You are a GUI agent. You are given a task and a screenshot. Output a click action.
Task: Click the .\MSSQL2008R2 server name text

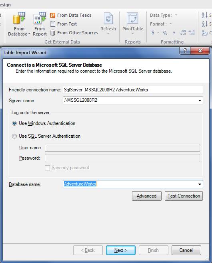click(80, 100)
